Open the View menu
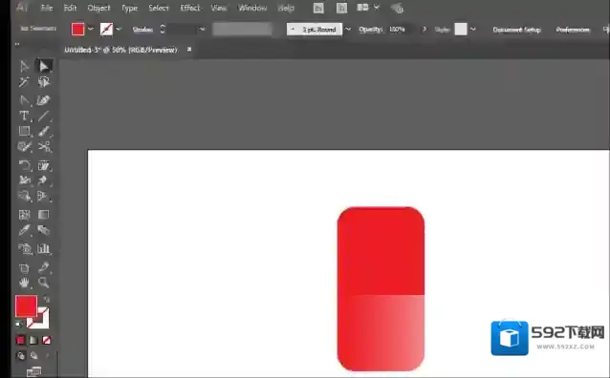 219,8
